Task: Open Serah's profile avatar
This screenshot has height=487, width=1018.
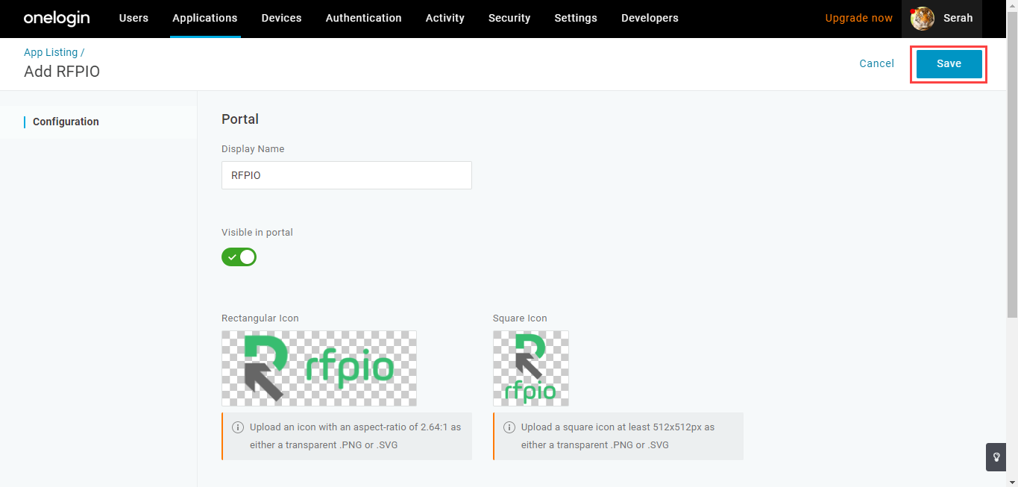Action: [923, 19]
